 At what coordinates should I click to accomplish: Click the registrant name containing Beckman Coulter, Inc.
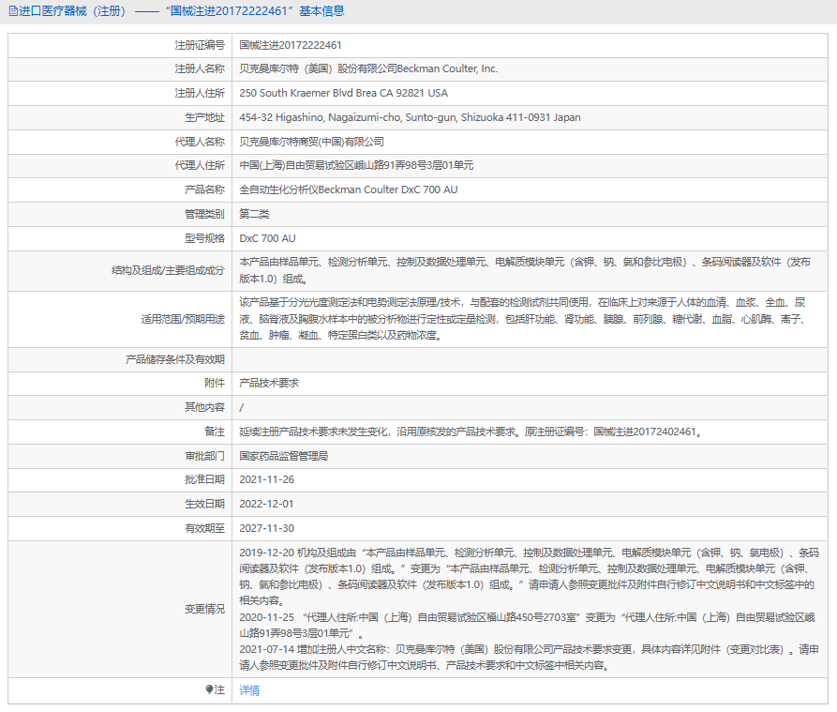click(x=368, y=68)
